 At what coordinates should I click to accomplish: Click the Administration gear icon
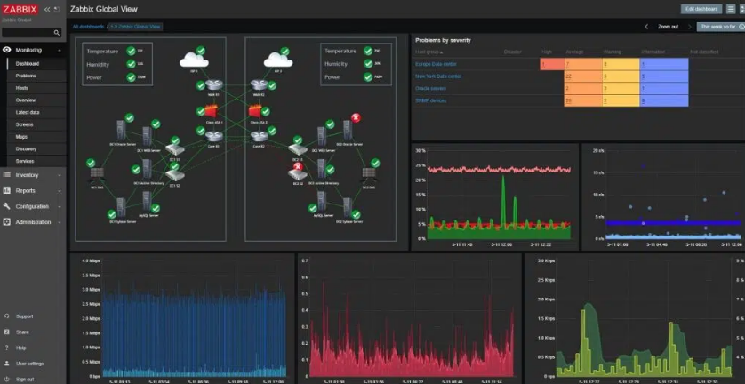[x=6, y=222]
